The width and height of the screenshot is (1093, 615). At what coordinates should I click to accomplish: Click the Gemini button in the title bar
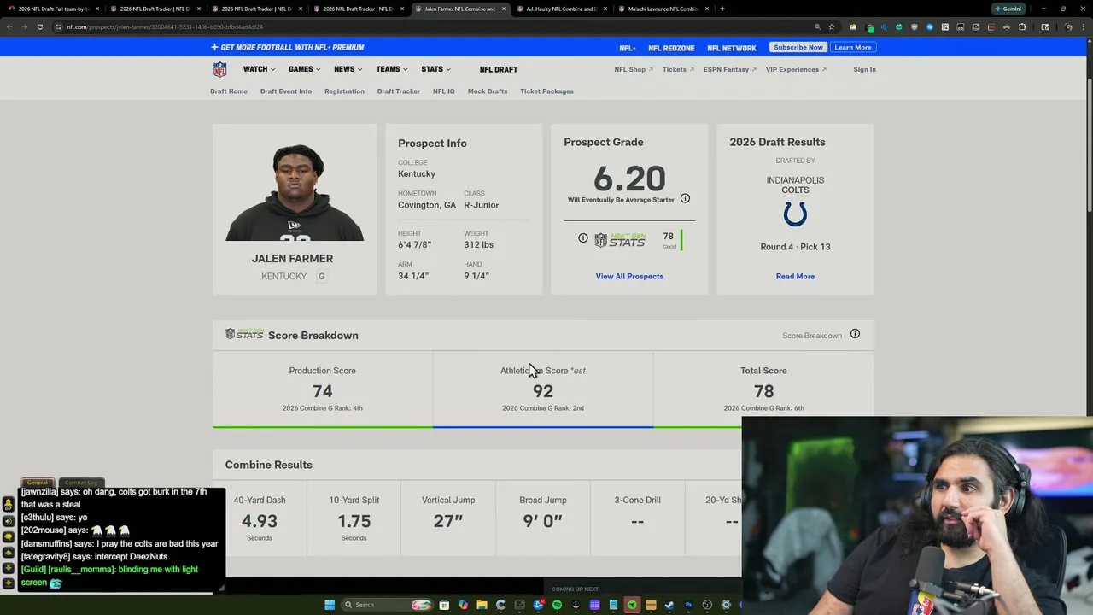(1008, 9)
